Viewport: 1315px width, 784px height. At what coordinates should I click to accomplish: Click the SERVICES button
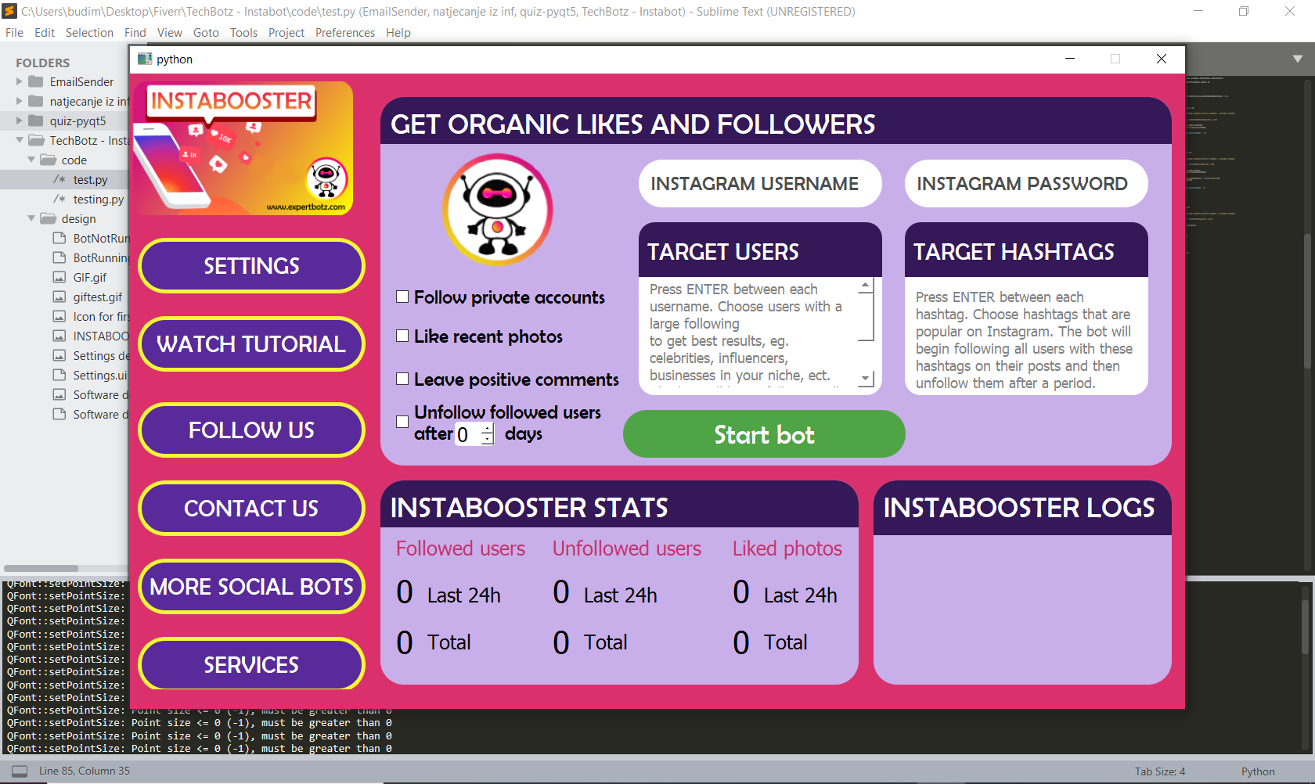(x=251, y=665)
